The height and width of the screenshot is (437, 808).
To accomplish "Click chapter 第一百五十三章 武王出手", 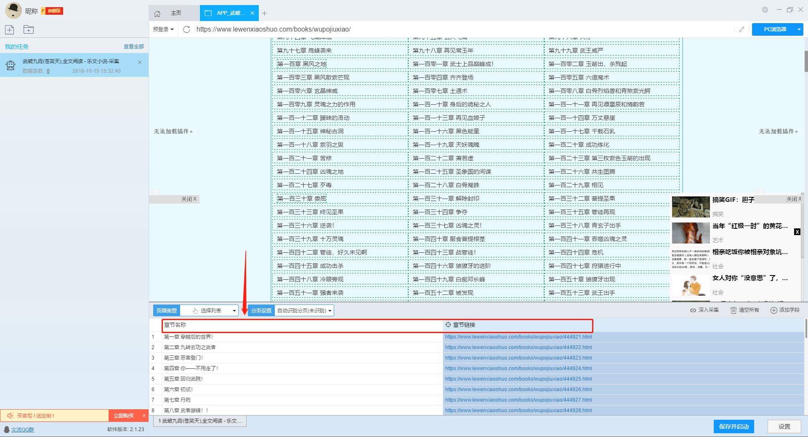I will pos(582,293).
